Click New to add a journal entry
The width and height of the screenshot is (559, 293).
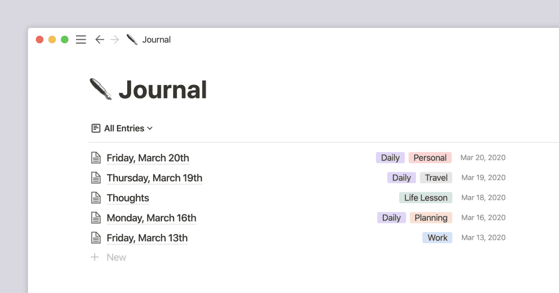click(117, 257)
